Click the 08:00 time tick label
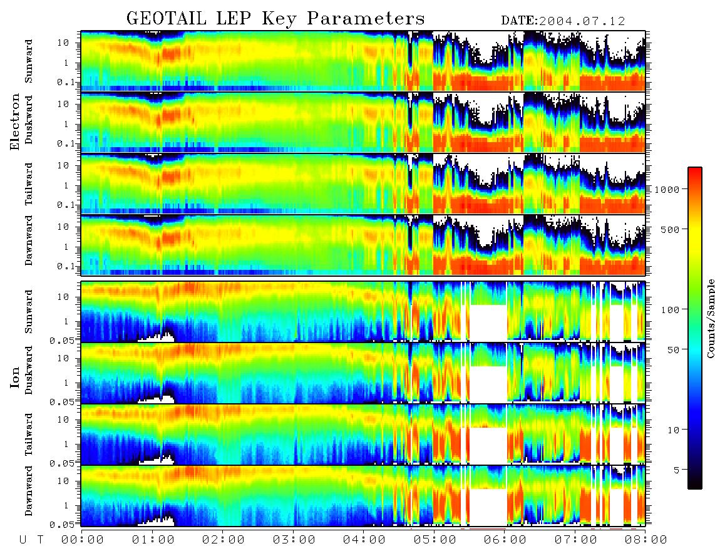 pos(646,540)
